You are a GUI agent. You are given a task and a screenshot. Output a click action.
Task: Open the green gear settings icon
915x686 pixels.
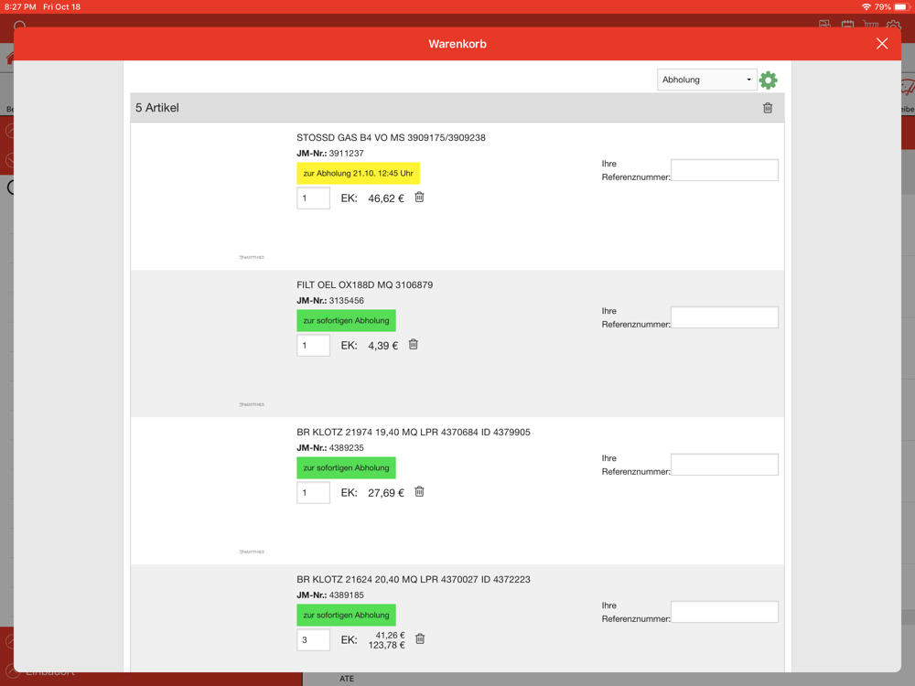768,80
